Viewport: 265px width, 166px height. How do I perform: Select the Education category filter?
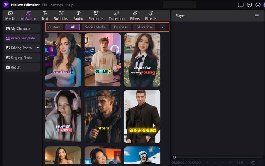[144, 27]
